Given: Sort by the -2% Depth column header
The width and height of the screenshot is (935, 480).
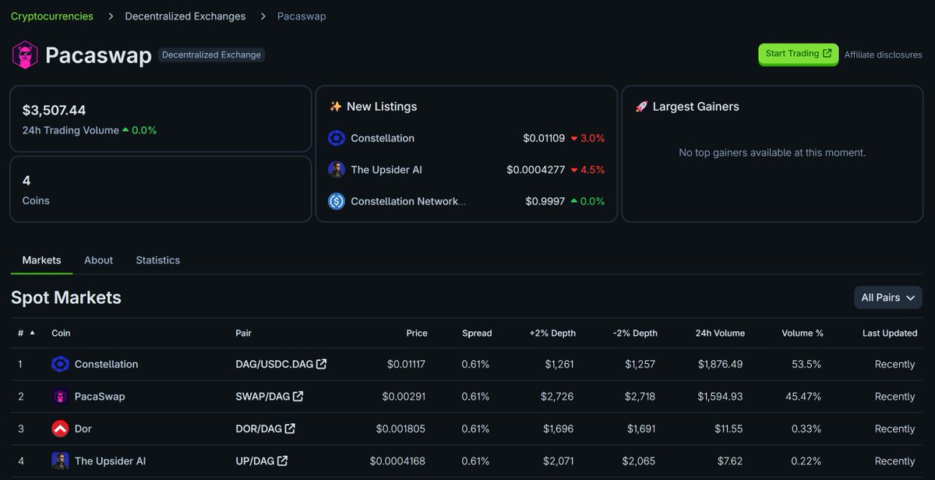Looking at the screenshot, I should [635, 333].
